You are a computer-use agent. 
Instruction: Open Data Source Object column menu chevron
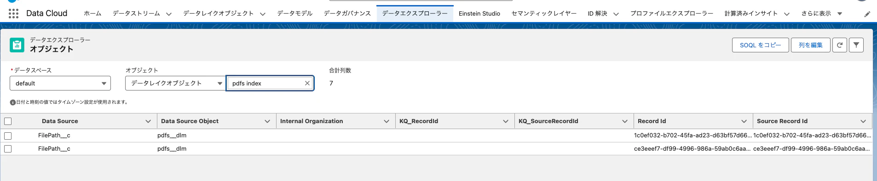tap(267, 121)
